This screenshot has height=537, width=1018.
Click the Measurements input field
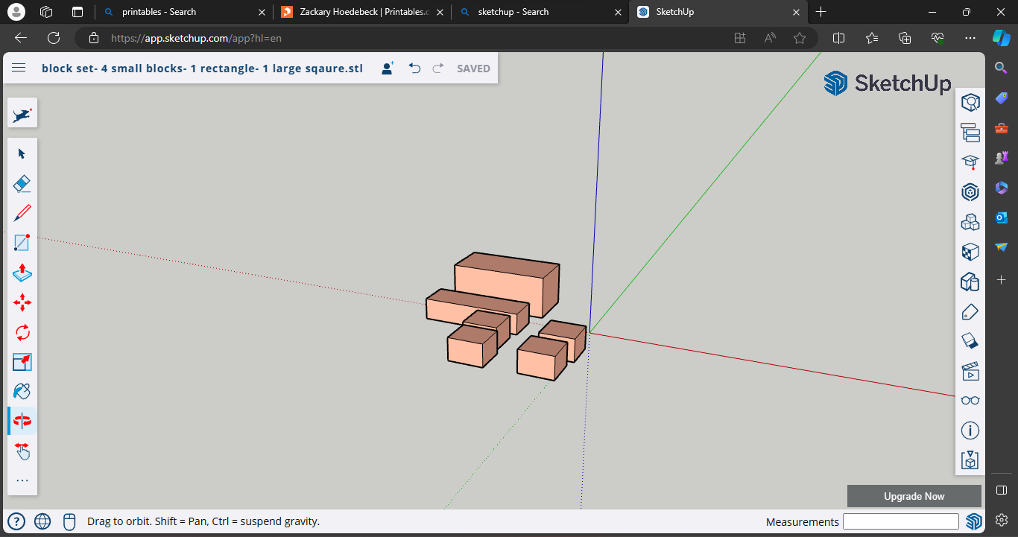click(901, 521)
